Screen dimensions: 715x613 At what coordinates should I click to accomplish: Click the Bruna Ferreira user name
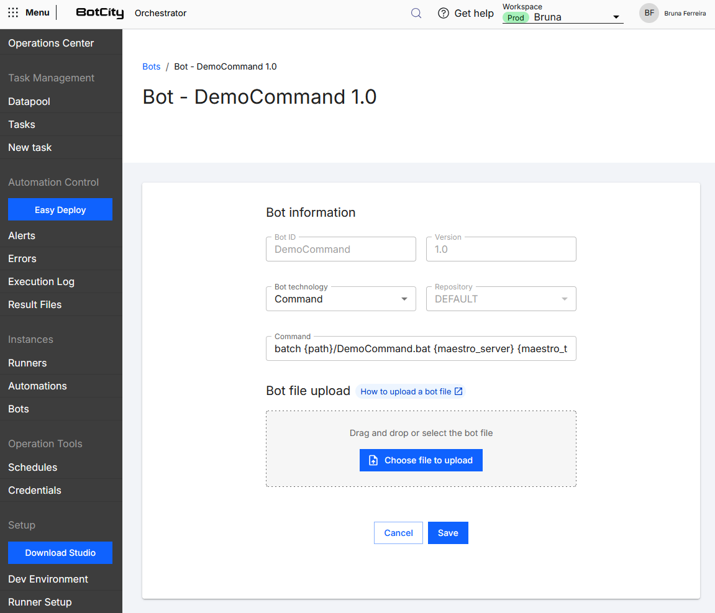(685, 13)
